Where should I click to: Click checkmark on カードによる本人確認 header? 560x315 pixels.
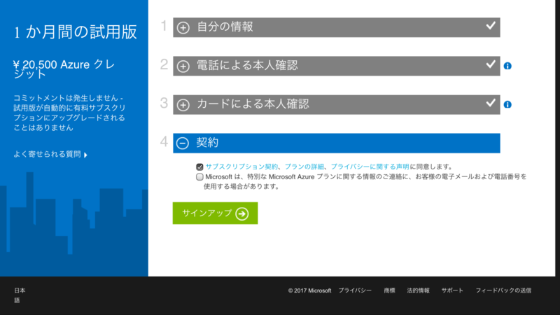click(x=491, y=103)
